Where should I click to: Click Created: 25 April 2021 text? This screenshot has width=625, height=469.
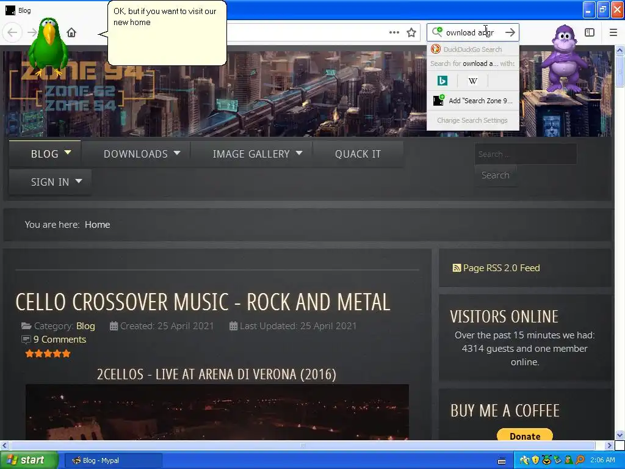point(167,326)
